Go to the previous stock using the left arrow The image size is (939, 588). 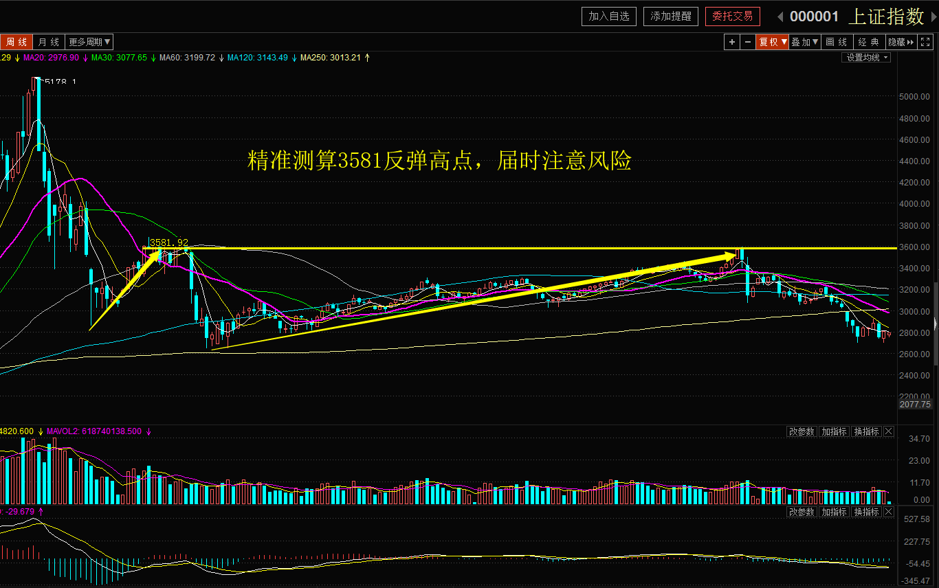(x=780, y=16)
